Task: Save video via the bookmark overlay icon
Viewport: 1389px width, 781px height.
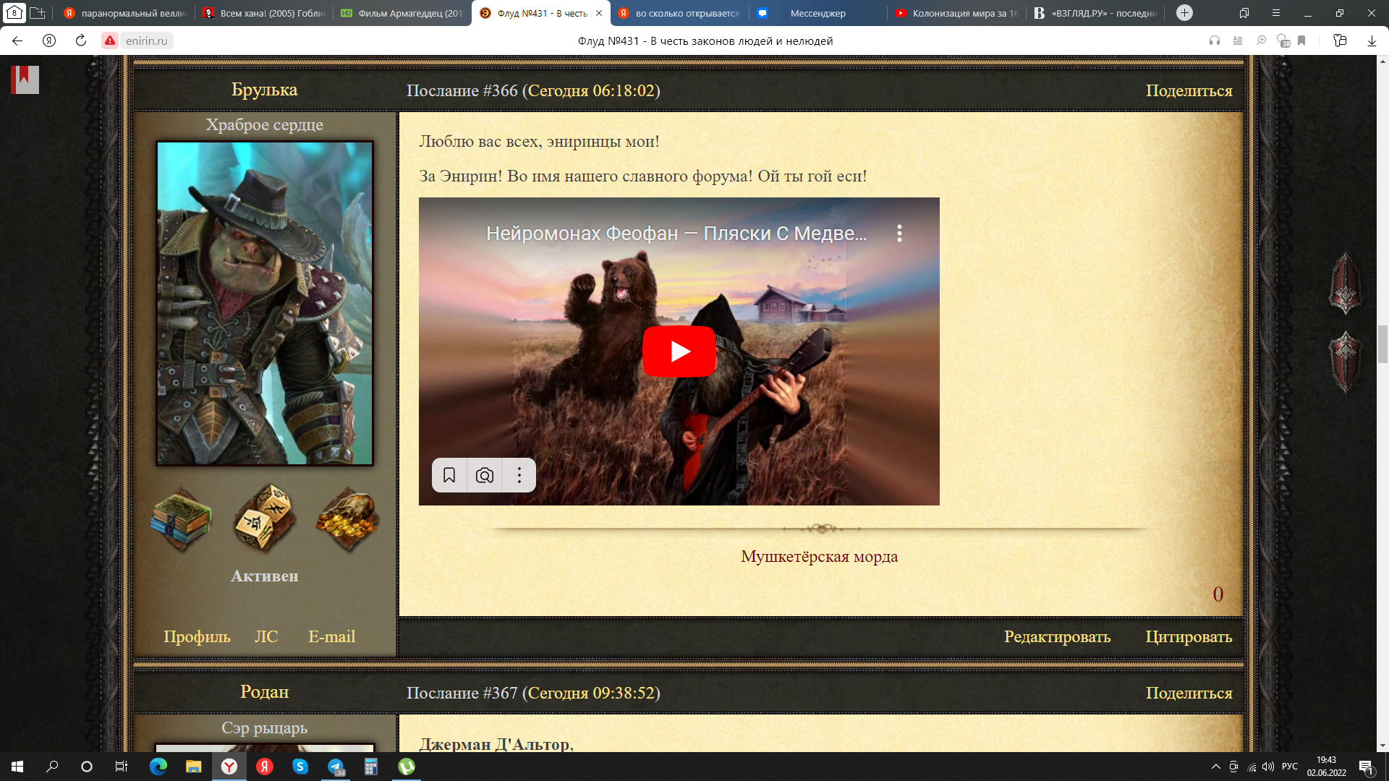Action: pyautogui.click(x=449, y=475)
